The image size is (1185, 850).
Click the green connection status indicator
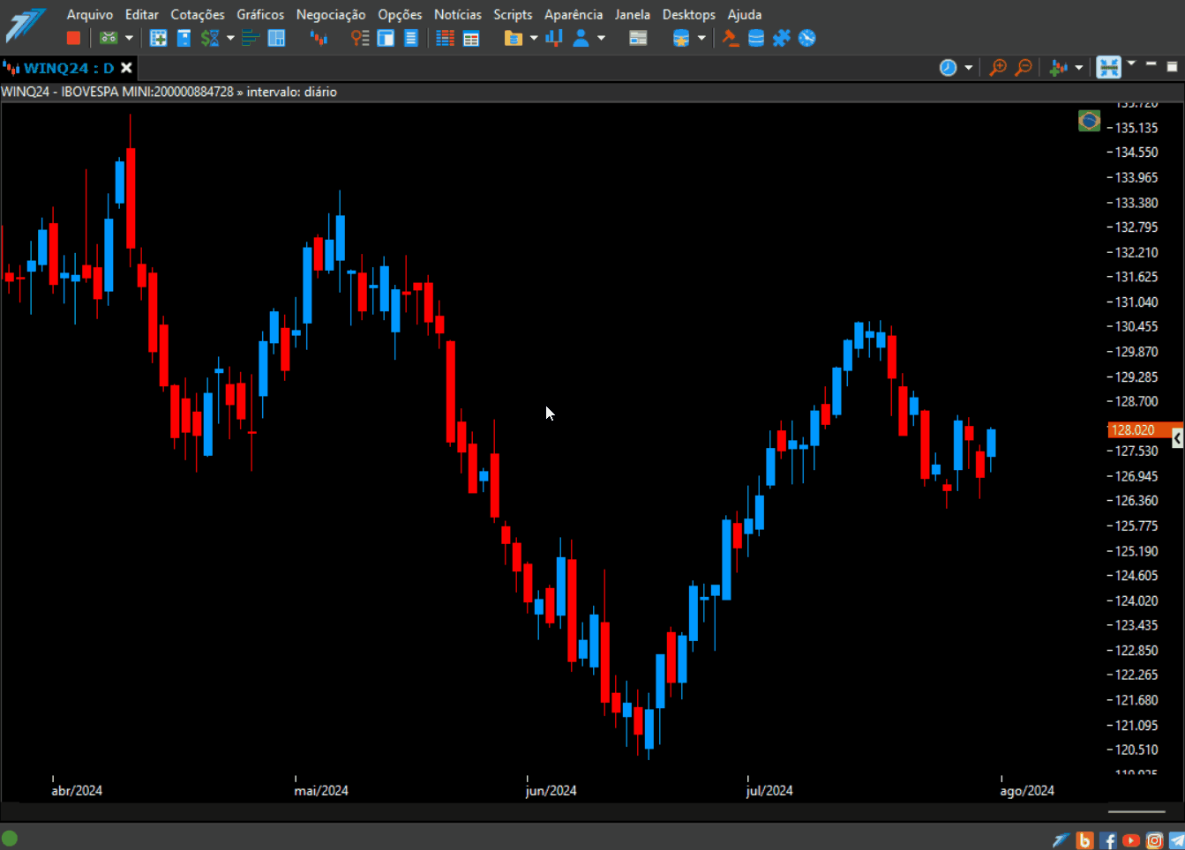tap(10, 838)
